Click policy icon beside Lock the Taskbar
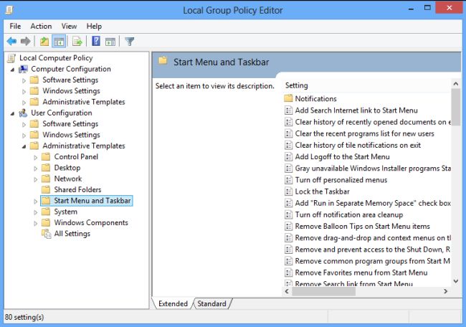Viewport: 466px width, 327px height. coord(289,191)
